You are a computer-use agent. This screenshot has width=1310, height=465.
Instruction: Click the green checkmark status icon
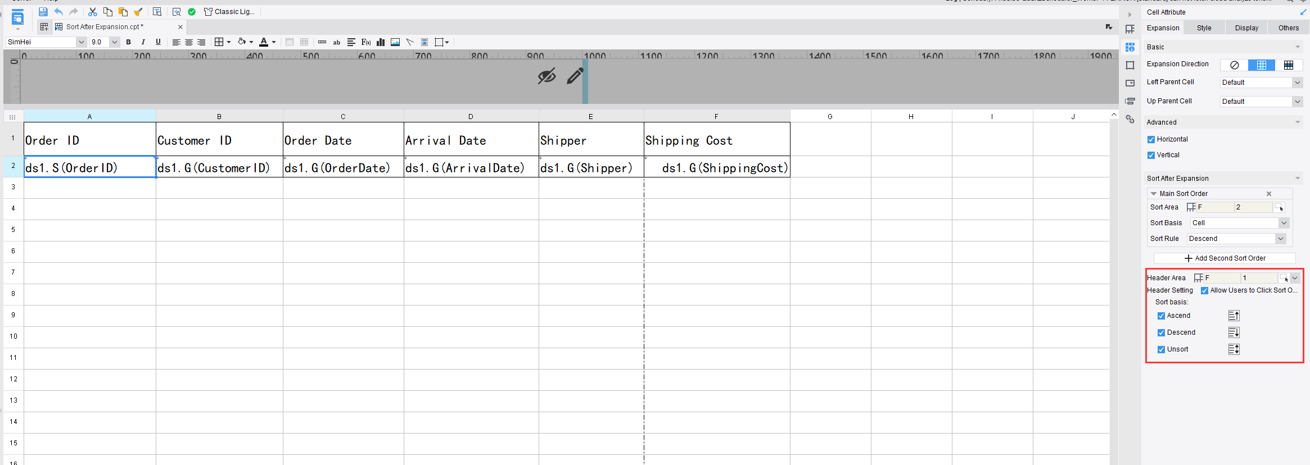click(x=192, y=12)
